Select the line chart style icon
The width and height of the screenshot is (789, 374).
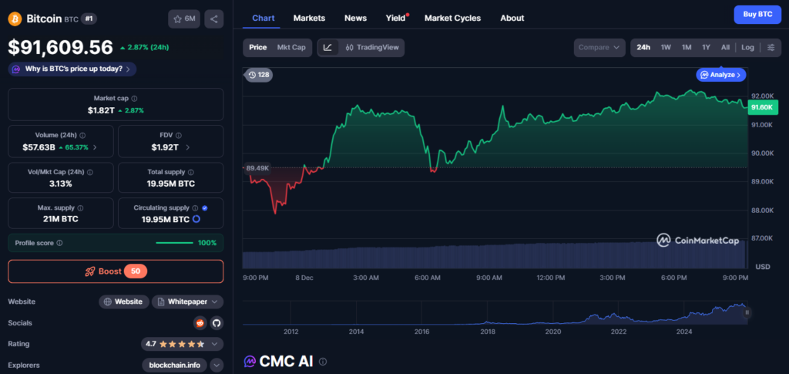(x=327, y=48)
